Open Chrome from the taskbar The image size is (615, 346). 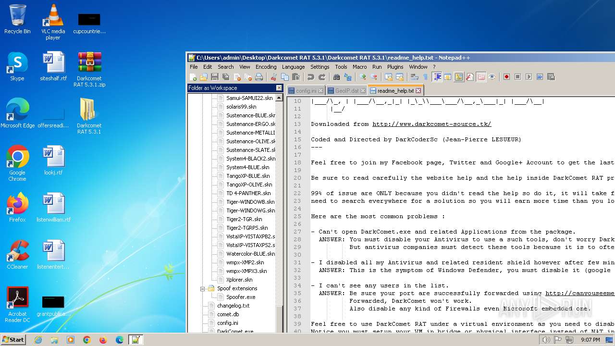tap(87, 340)
